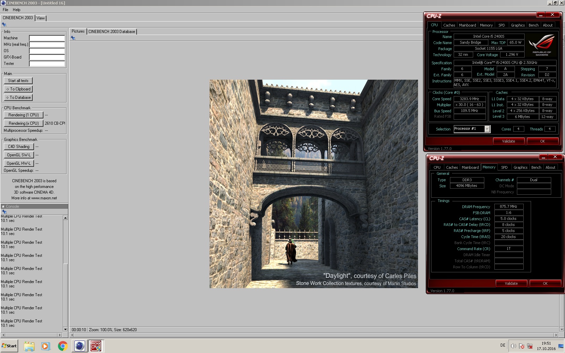The image size is (565, 353).
Task: Switch to CINEBENCH taskbar icon
Action: point(79,346)
